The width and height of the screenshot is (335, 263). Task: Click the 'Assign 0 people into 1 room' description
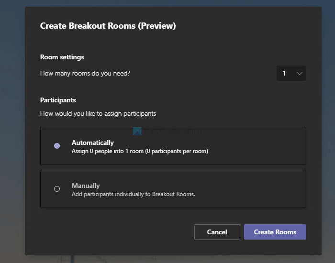tap(140, 151)
